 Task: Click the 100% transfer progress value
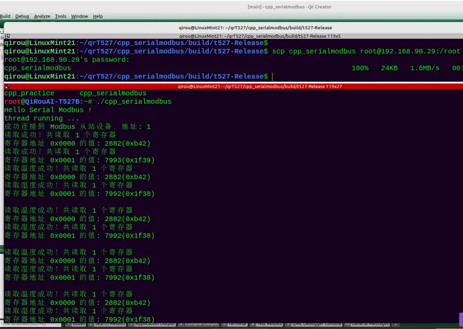click(x=360, y=68)
